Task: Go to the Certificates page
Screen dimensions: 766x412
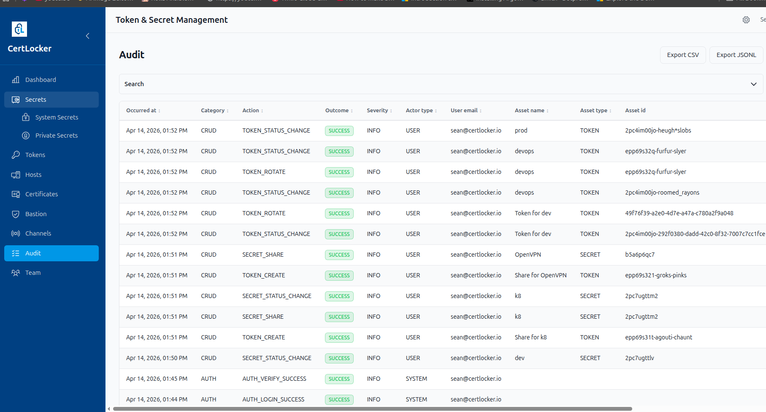Action: [x=51, y=194]
